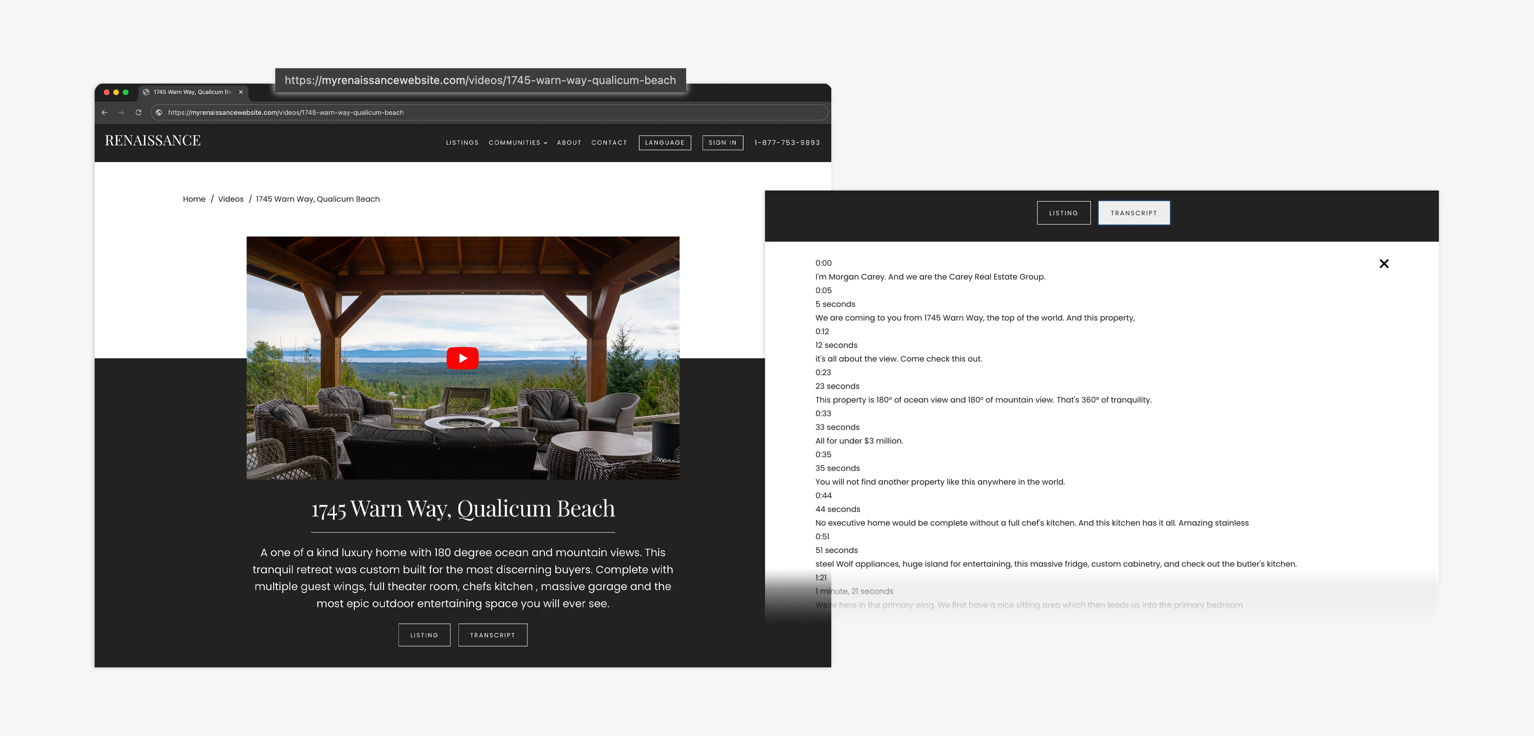Click line about 180° of ocean view
1534x736 pixels.
(984, 400)
